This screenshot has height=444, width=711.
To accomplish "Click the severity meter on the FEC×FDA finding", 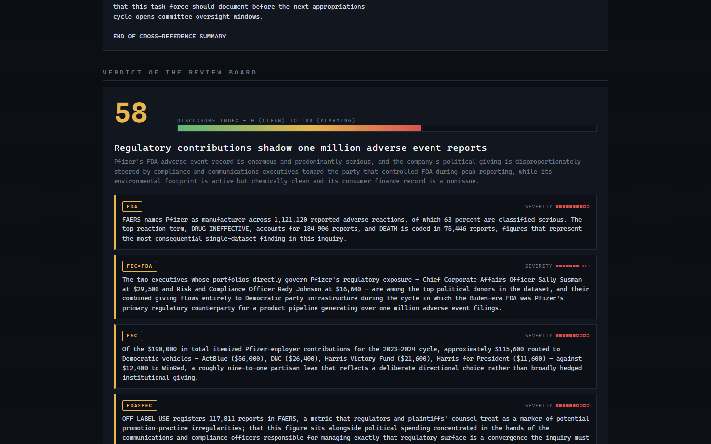I will (572, 266).
